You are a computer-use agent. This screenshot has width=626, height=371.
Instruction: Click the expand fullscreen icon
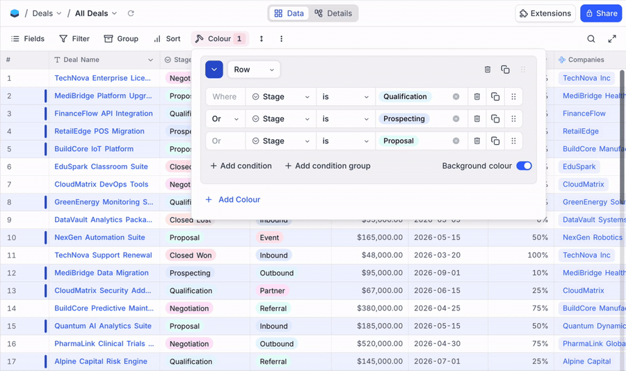(612, 39)
